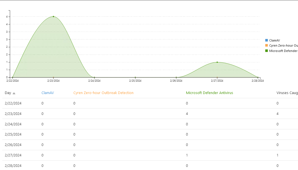Click the 2/28/2024 date in the table
Viewport: 298px width, 170px height.
(13, 166)
